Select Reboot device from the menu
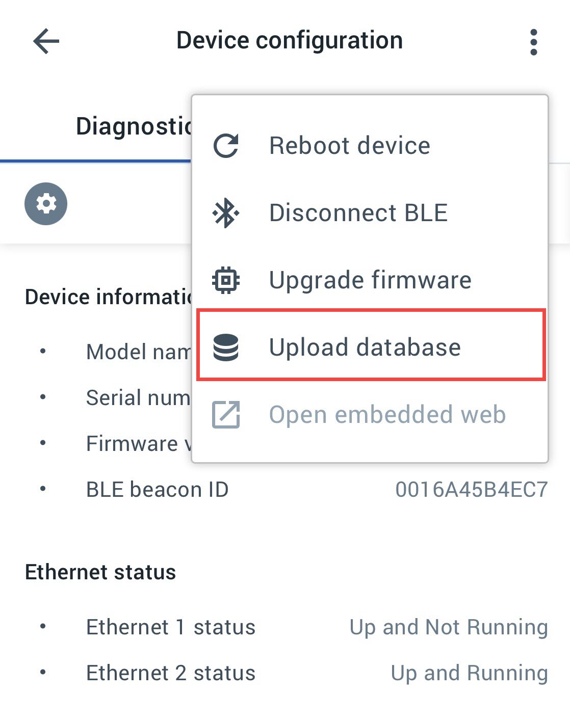 click(349, 145)
